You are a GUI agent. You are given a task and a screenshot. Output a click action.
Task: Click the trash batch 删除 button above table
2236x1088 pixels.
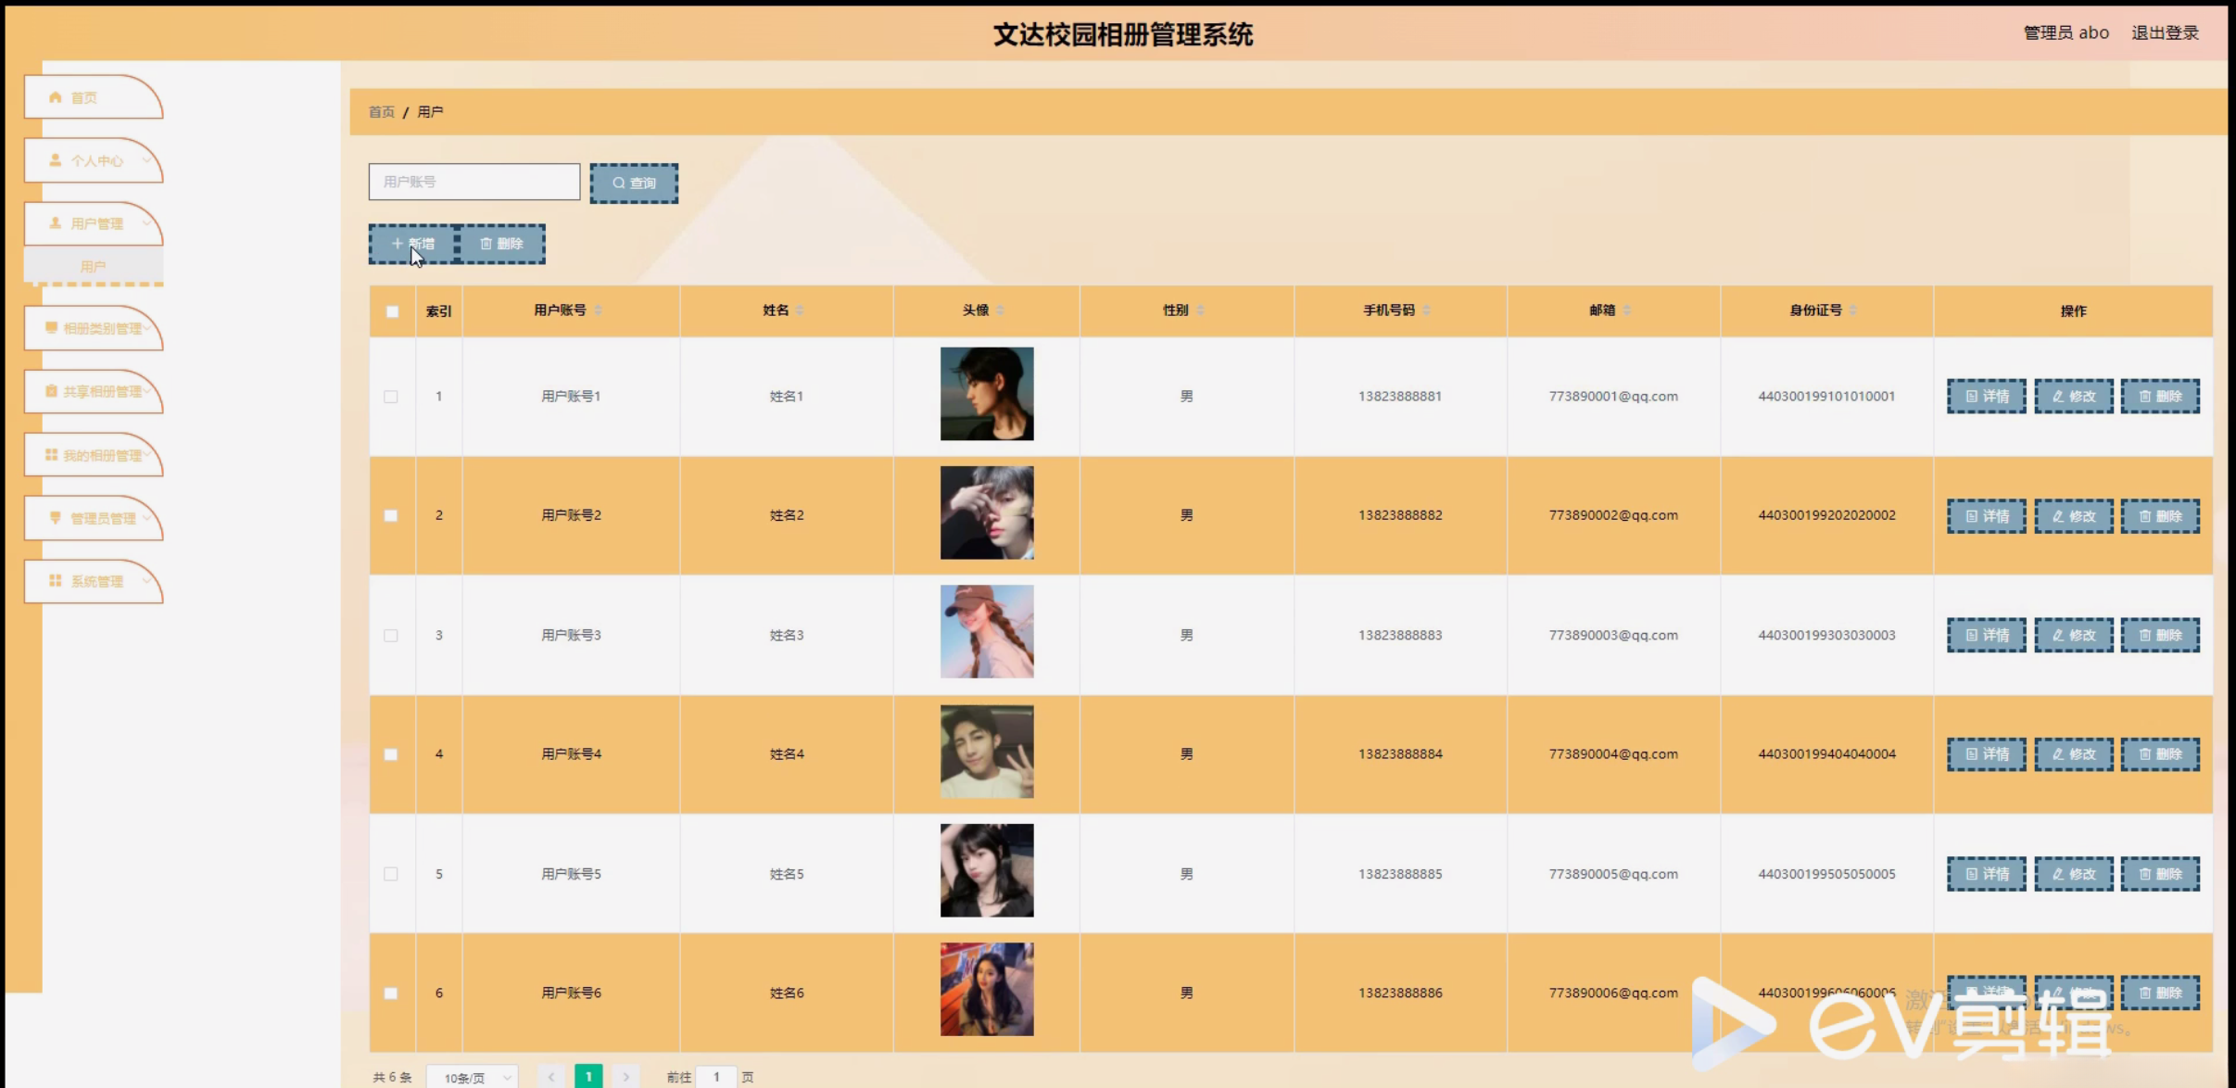coord(501,244)
